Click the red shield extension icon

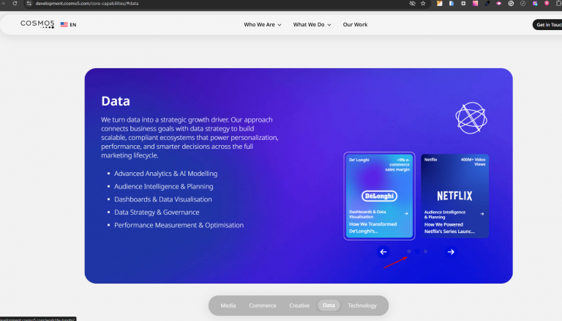point(547,3)
